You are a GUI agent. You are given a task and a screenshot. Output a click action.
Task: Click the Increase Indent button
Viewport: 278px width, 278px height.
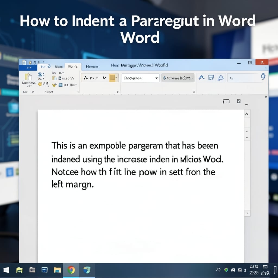click(178, 78)
